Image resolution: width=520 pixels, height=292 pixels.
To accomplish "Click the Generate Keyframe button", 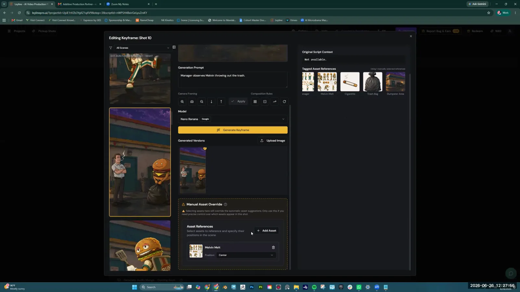I will click(x=233, y=130).
